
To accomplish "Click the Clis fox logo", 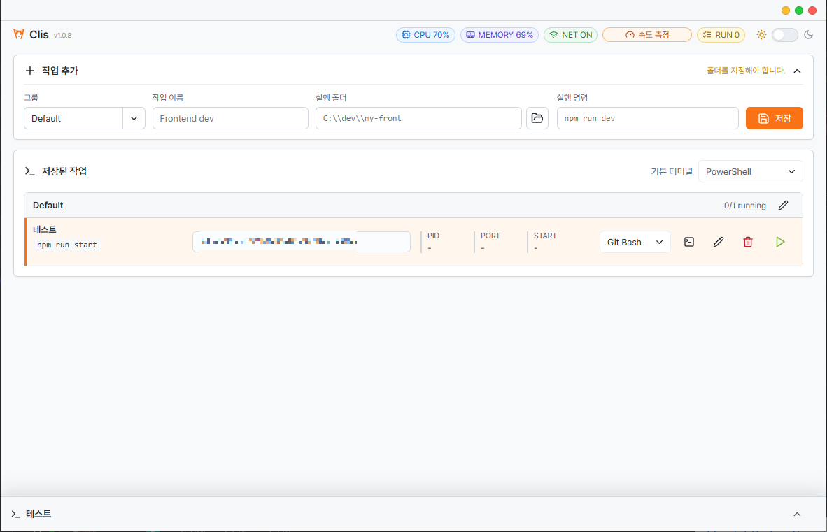I will pos(19,34).
